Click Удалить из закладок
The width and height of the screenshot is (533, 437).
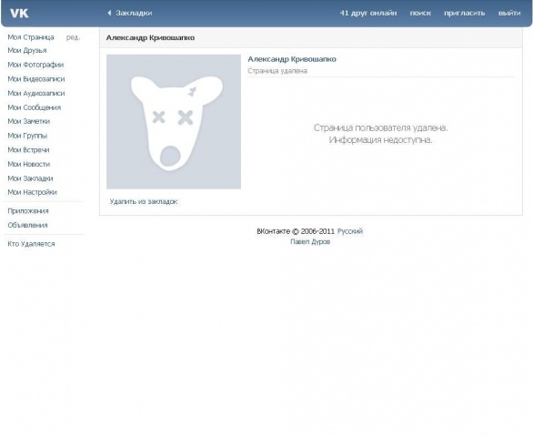pyautogui.click(x=144, y=201)
